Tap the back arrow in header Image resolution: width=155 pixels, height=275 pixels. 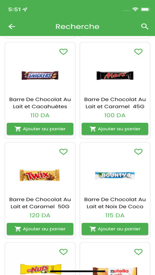(x=12, y=26)
